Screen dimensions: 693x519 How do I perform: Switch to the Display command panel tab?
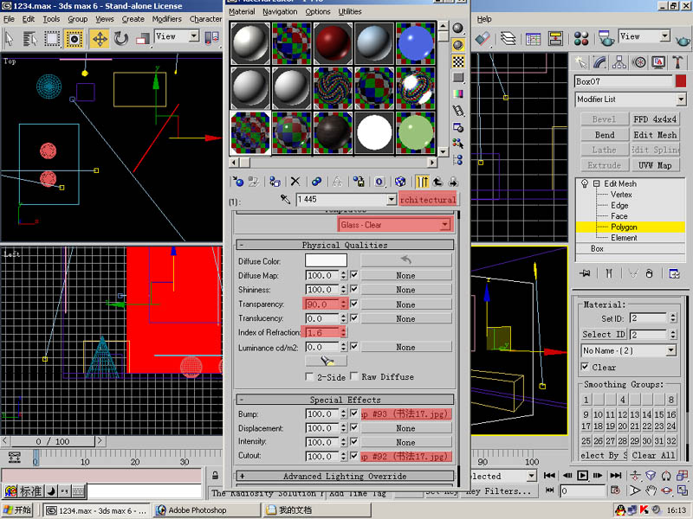(x=658, y=62)
